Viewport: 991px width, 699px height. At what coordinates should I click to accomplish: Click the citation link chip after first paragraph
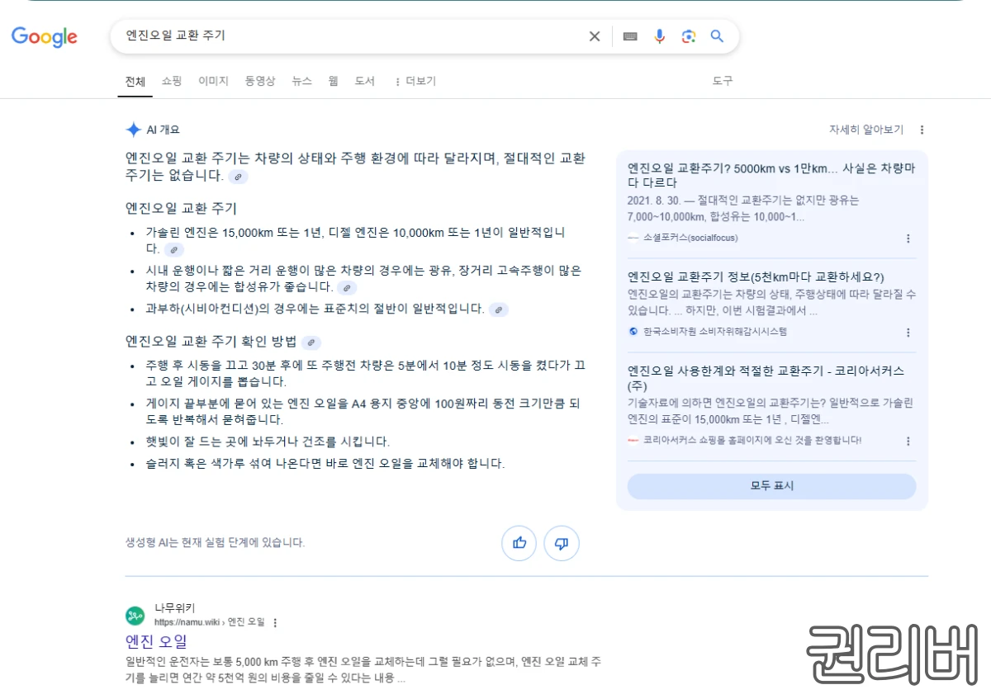pyautogui.click(x=238, y=177)
